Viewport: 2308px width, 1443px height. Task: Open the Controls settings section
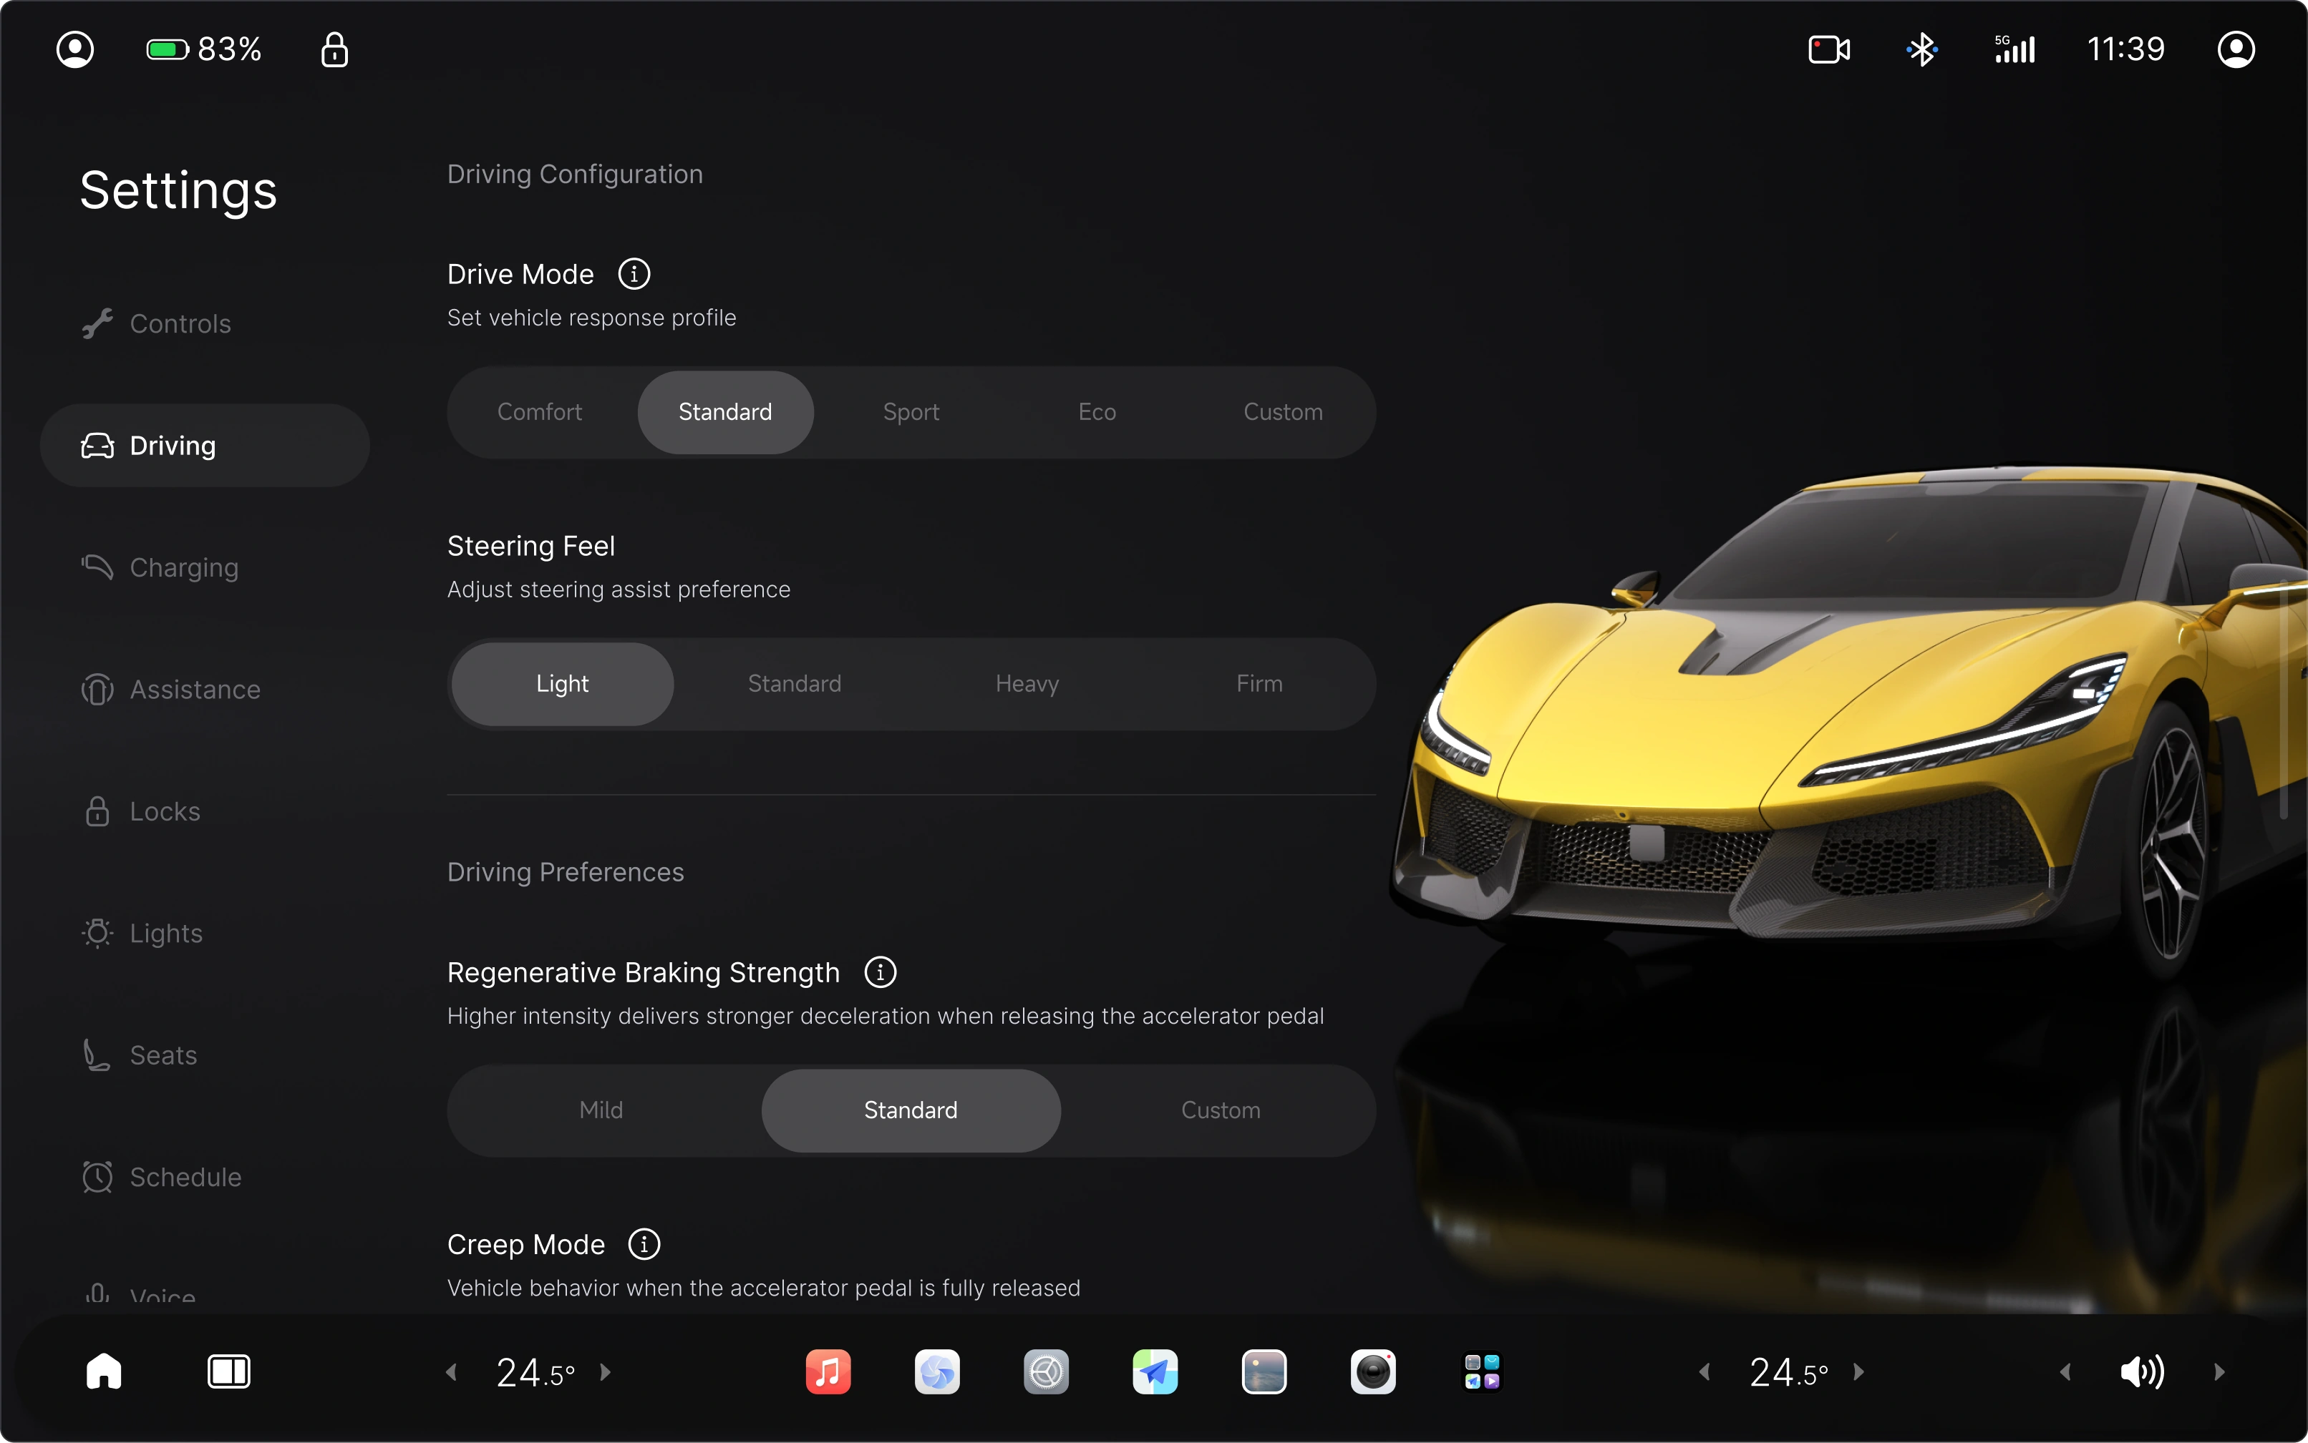(204, 323)
